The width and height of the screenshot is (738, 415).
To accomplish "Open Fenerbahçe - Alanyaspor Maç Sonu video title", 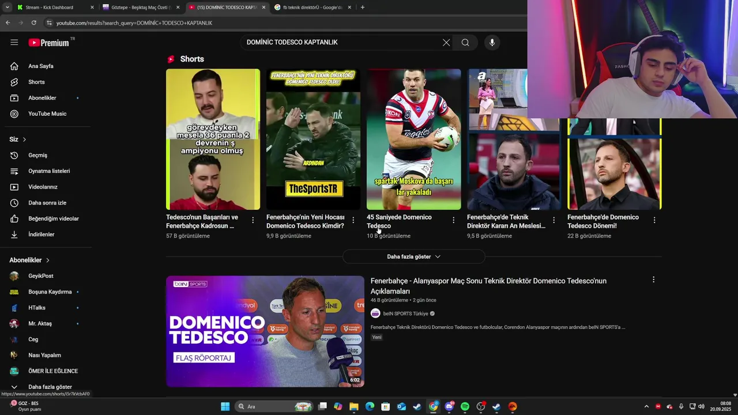I will pyautogui.click(x=488, y=286).
